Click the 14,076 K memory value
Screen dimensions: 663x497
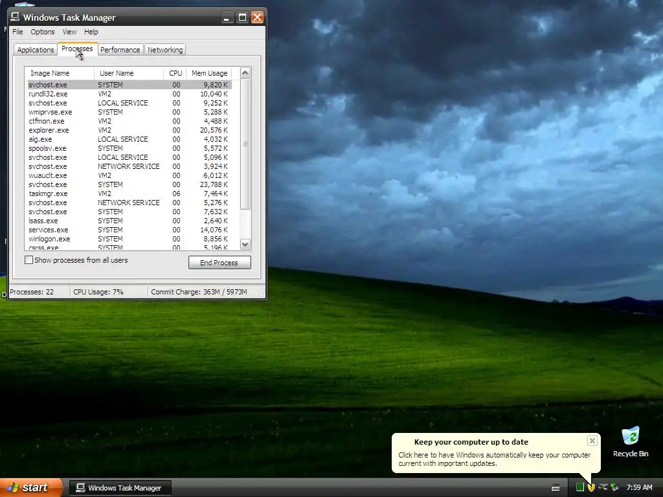click(x=214, y=230)
